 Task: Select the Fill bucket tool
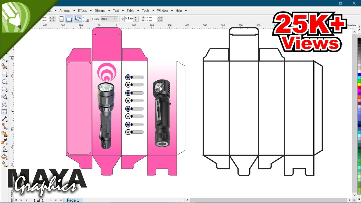coord(4,156)
